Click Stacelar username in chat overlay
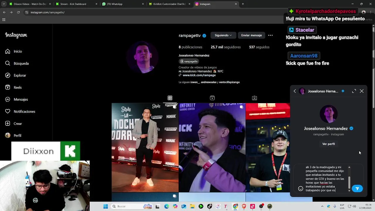Image resolution: width=375 pixels, height=211 pixels. (x=305, y=30)
